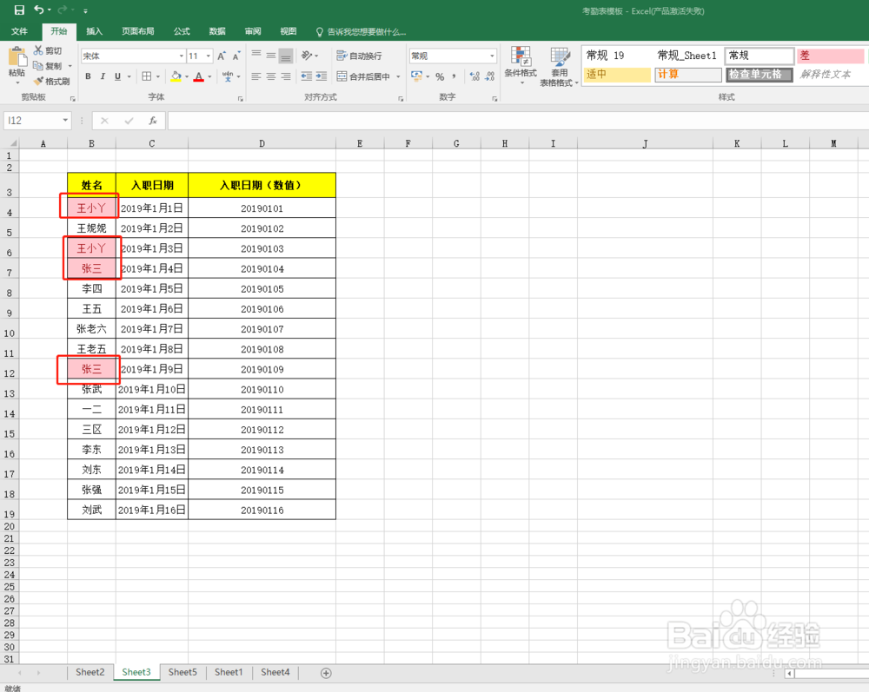Click the Copy icon
This screenshot has height=692, width=869.
(38, 66)
